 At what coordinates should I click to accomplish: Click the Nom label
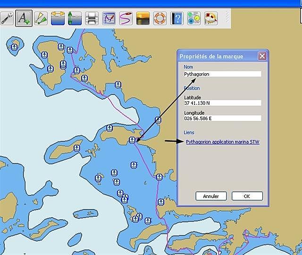pyautogui.click(x=188, y=67)
